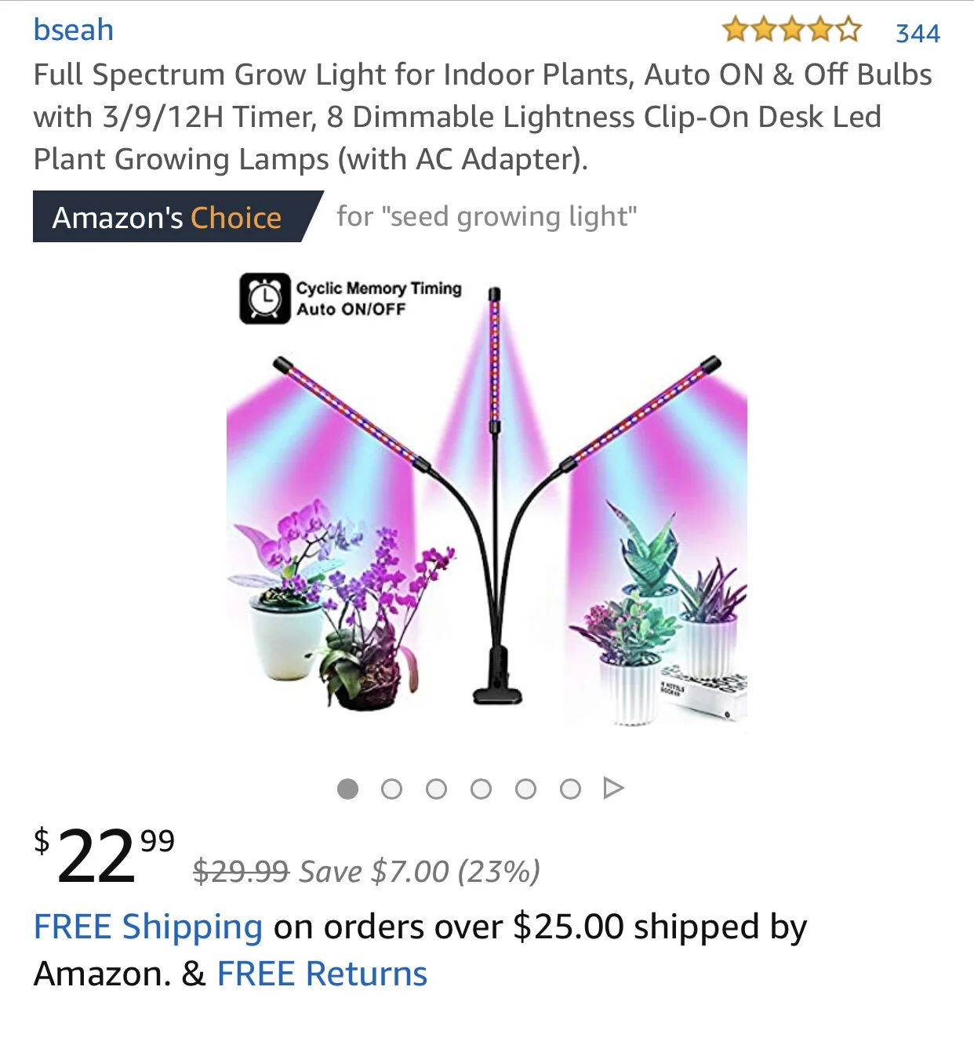This screenshot has height=1052, width=974.
Task: Open the bseah brand link
Action: click(x=74, y=31)
